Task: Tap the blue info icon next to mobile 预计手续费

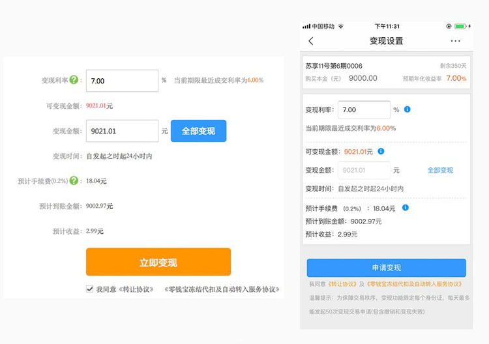Action: pos(406,208)
